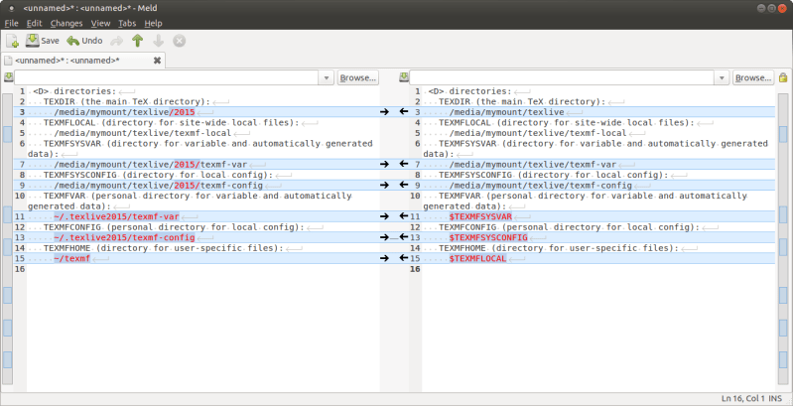This screenshot has width=793, height=406.
Task: Click right pane /media/mymount/texlive/texmf-config line
Action: (540, 185)
